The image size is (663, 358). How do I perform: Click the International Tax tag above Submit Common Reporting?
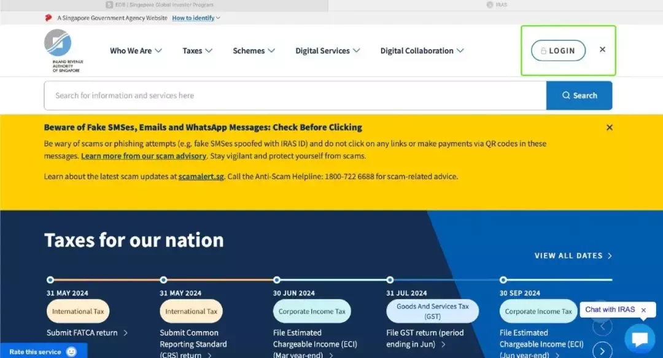click(191, 311)
